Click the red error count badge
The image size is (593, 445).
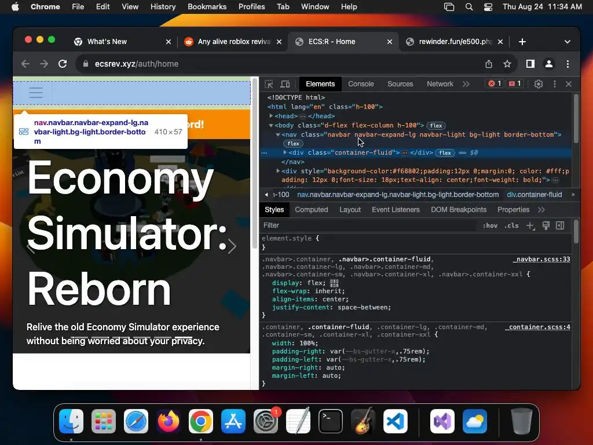(x=495, y=83)
